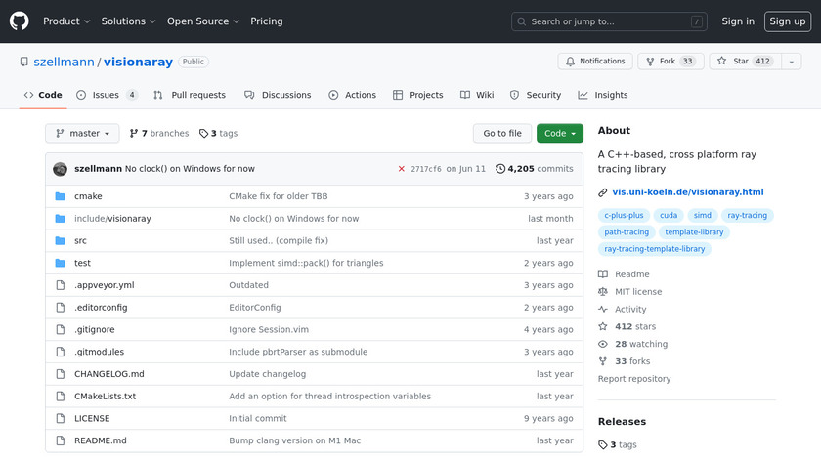Focus the Search or jump to field

click(608, 21)
